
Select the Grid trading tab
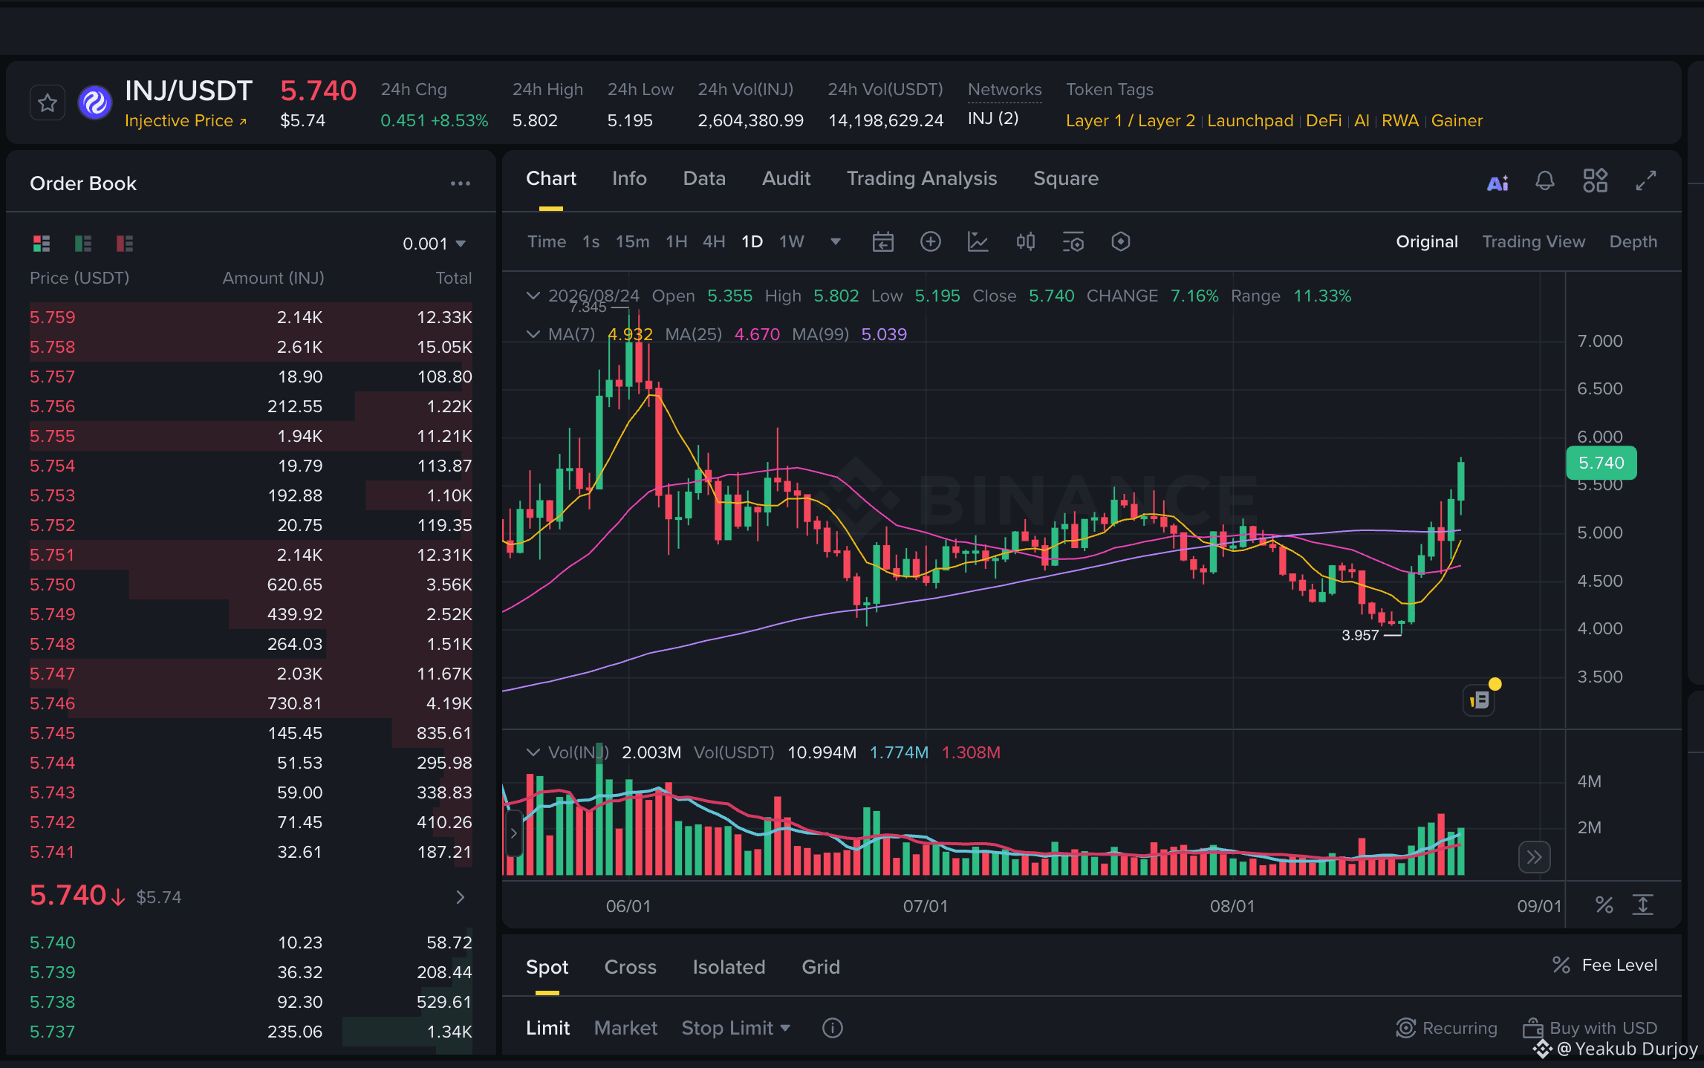821,967
